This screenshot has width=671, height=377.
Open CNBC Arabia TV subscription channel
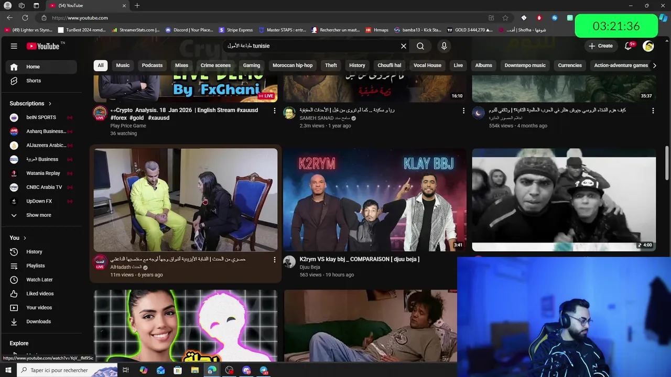[41, 187]
